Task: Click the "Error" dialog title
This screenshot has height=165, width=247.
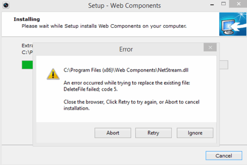Action: pos(126,49)
